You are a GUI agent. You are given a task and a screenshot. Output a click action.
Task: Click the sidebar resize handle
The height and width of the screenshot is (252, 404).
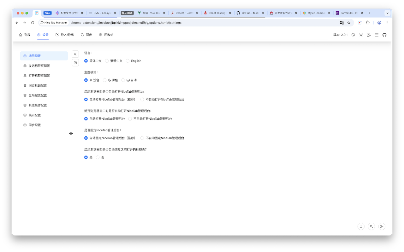71,134
